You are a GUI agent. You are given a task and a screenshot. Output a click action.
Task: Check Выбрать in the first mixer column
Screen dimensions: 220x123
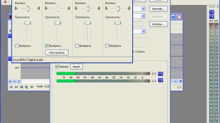tap(17, 45)
